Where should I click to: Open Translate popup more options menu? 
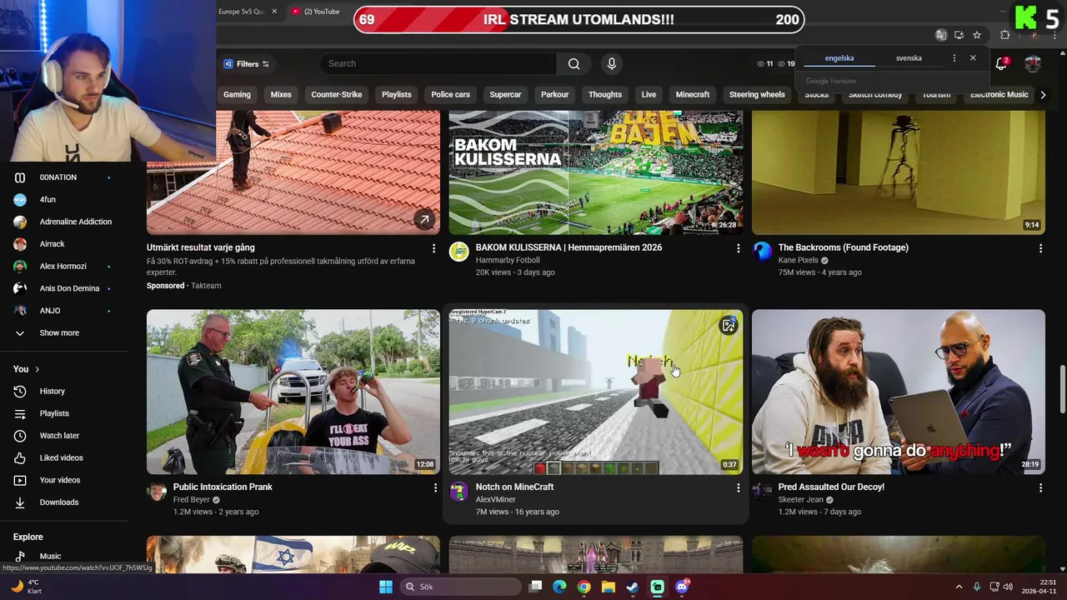point(954,58)
